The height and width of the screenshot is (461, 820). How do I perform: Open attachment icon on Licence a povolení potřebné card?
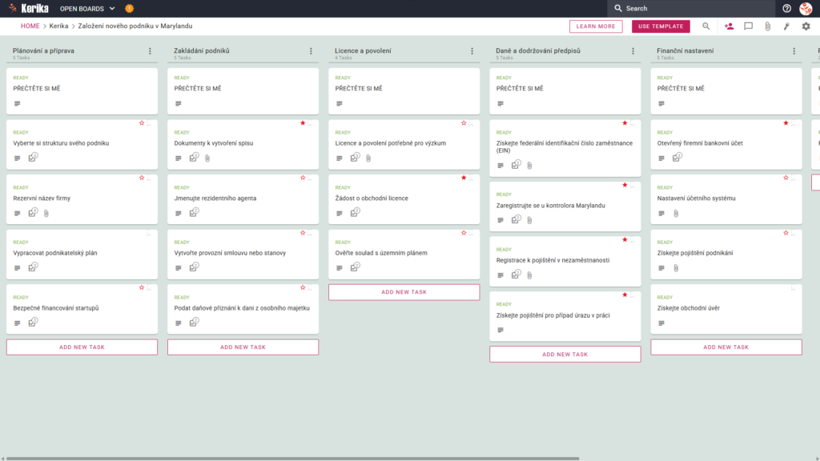pos(368,158)
